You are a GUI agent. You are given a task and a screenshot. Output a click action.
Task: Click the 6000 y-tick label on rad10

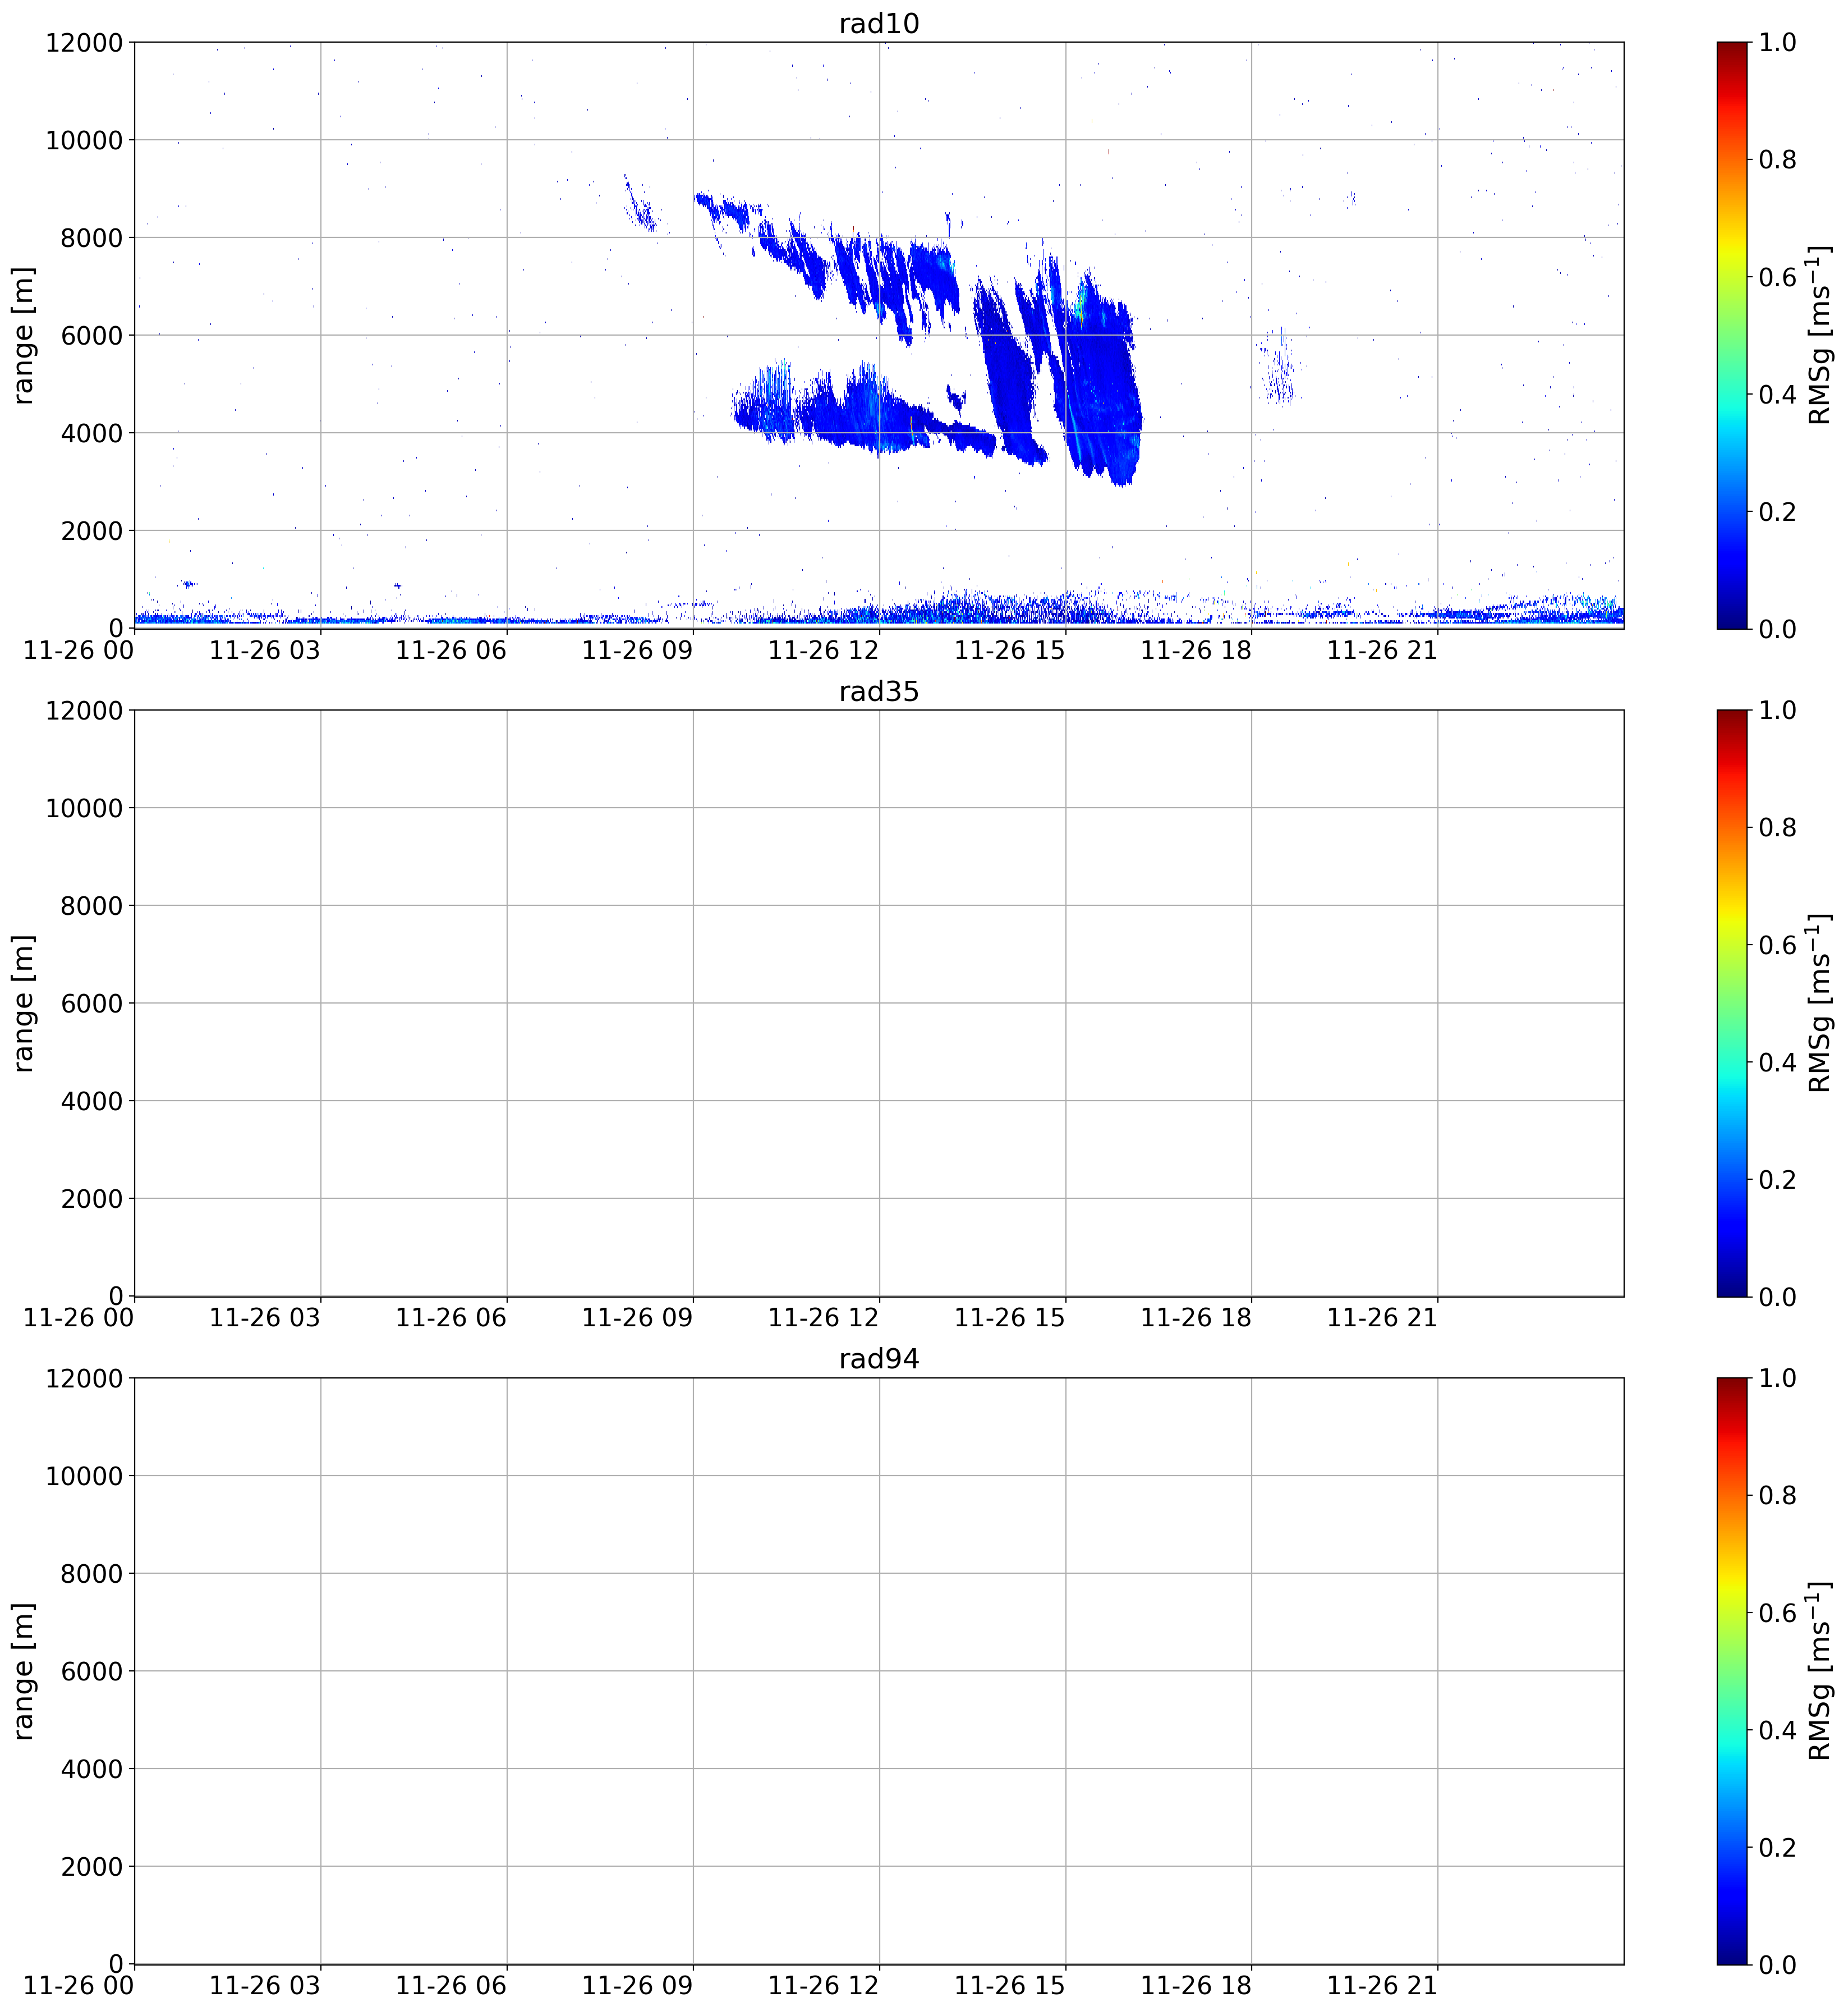coord(91,335)
